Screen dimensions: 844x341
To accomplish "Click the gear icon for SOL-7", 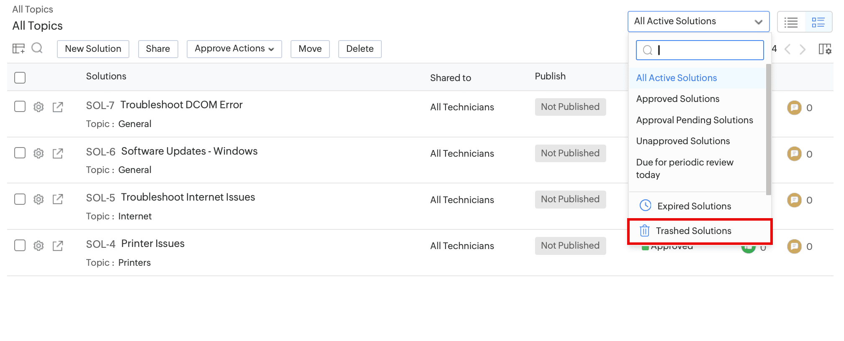I will coord(39,107).
